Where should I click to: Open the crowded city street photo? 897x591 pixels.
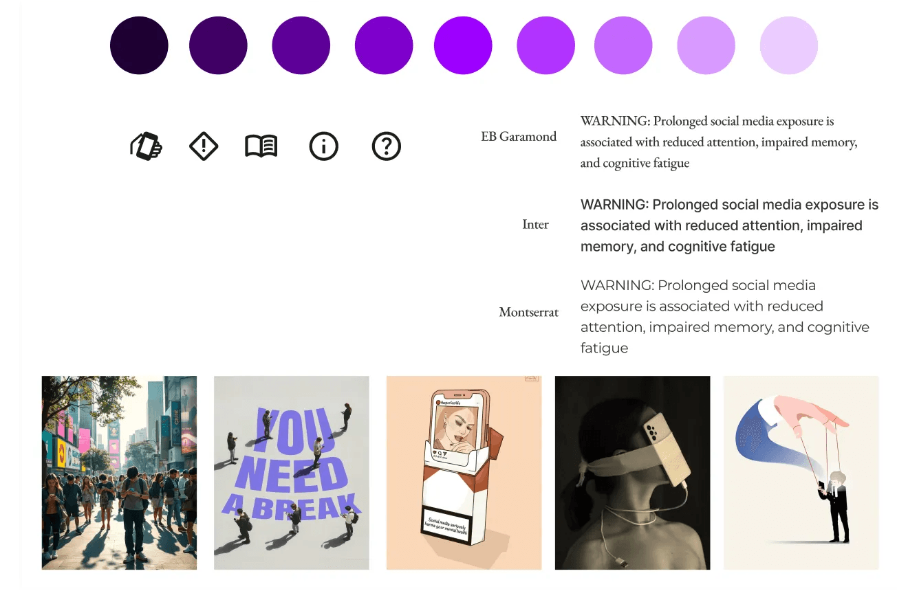(120, 473)
